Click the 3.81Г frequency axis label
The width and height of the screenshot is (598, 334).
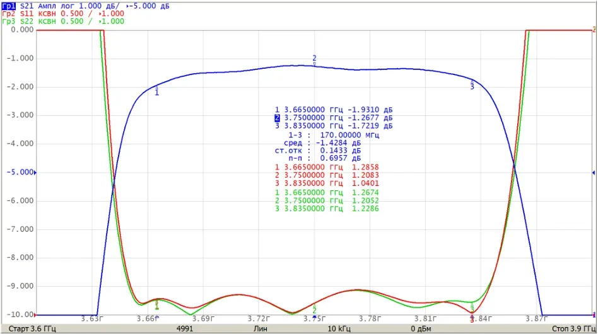click(425, 319)
